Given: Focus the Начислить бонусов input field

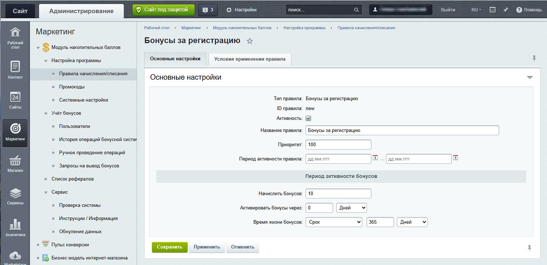Looking at the screenshot, I should (338, 193).
